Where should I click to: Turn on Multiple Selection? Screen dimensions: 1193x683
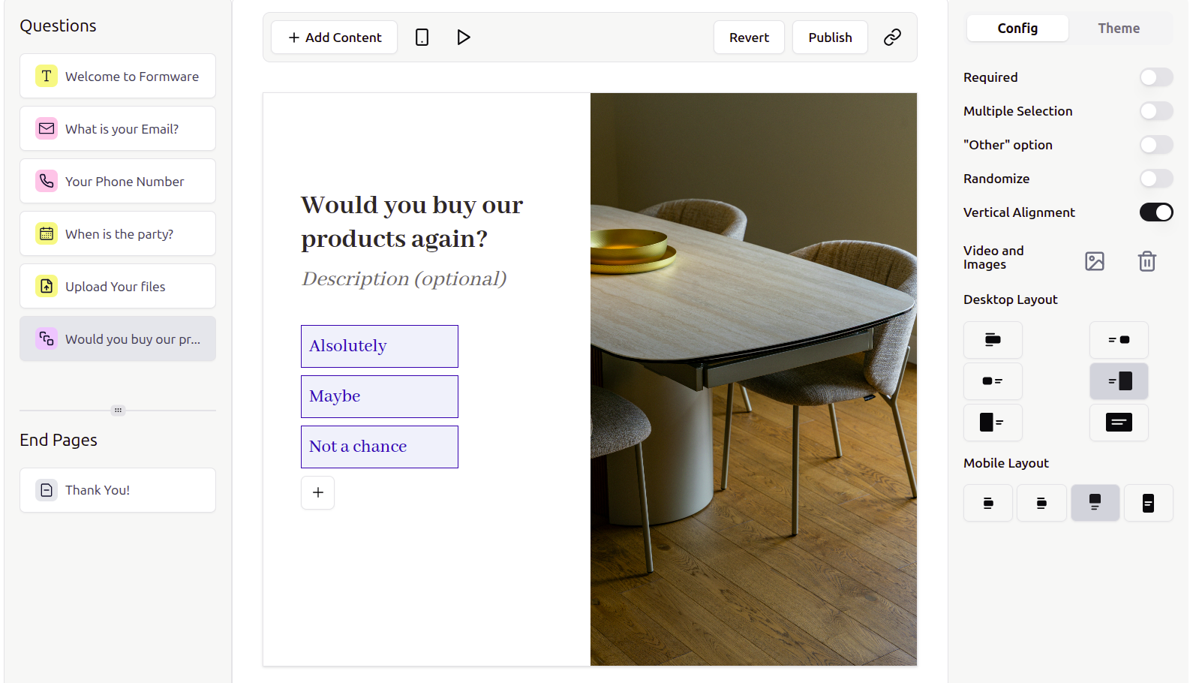[x=1156, y=111]
